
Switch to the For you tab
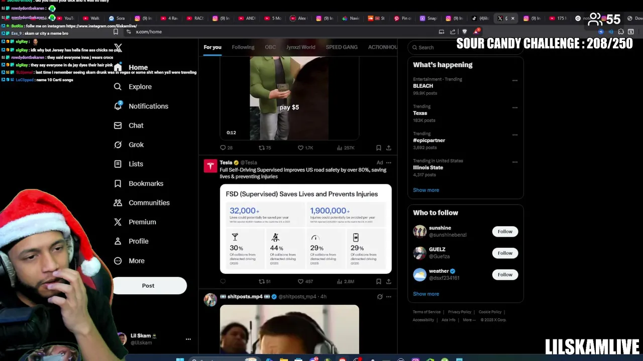pyautogui.click(x=212, y=47)
